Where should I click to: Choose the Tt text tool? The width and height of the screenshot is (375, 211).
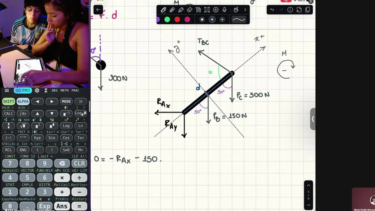(x=198, y=10)
